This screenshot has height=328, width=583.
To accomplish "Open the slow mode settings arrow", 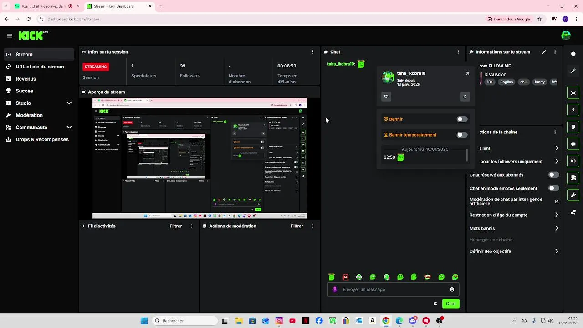I will coord(557,148).
